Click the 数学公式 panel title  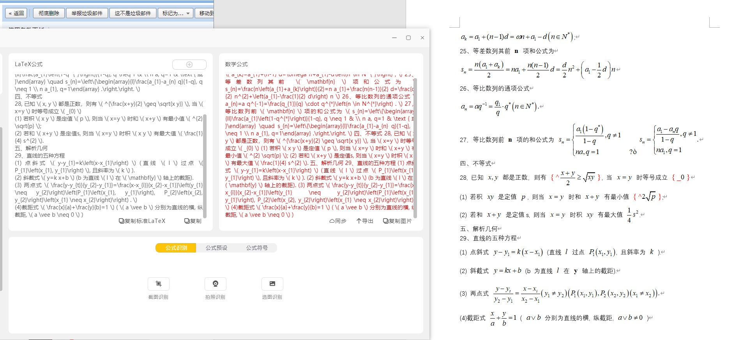(x=236, y=64)
